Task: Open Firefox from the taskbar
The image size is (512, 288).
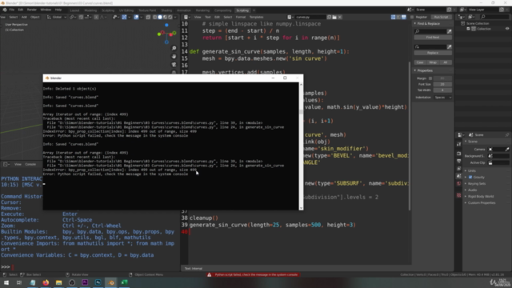Action: tap(46, 282)
